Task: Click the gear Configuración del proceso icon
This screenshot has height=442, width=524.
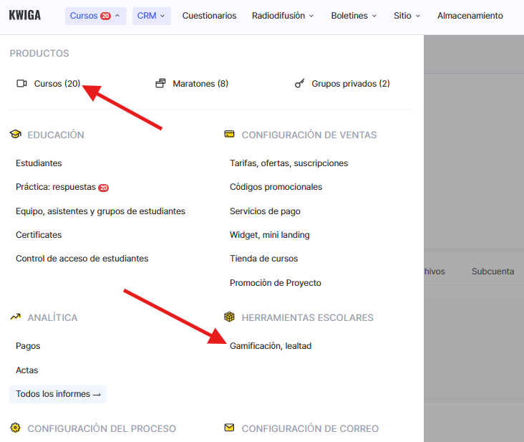Action: point(15,428)
